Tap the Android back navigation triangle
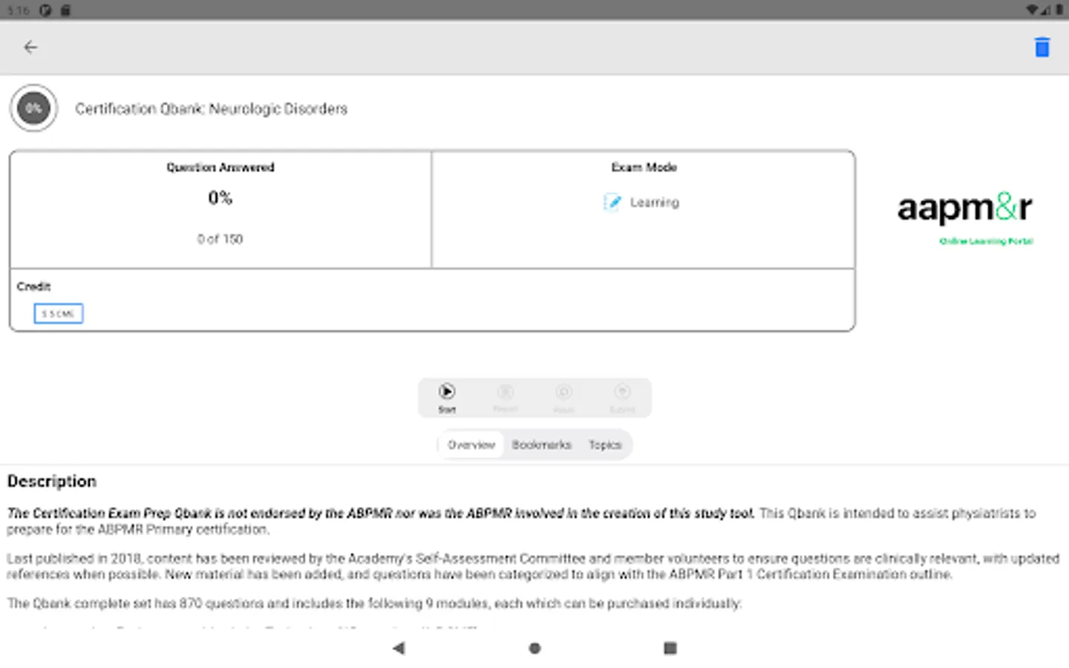The image size is (1069, 668). click(x=399, y=648)
